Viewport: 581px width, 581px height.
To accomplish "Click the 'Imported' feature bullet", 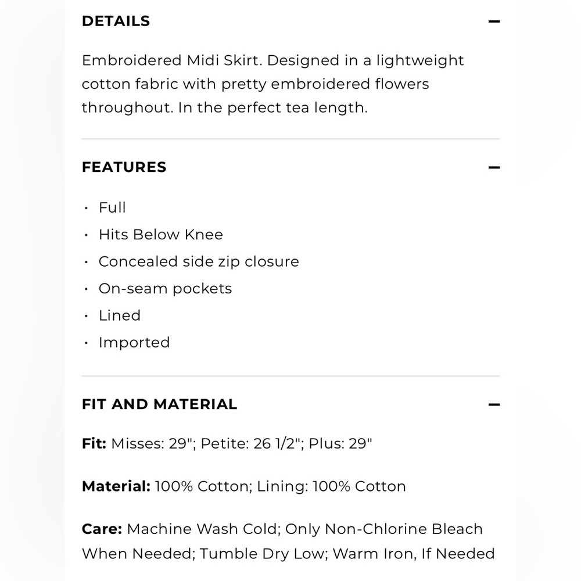I will pos(134,343).
